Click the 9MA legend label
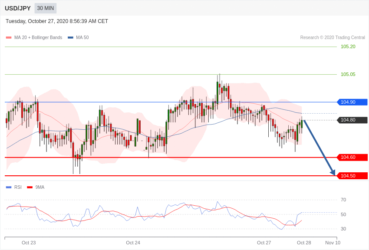 pyautogui.click(x=40, y=187)
